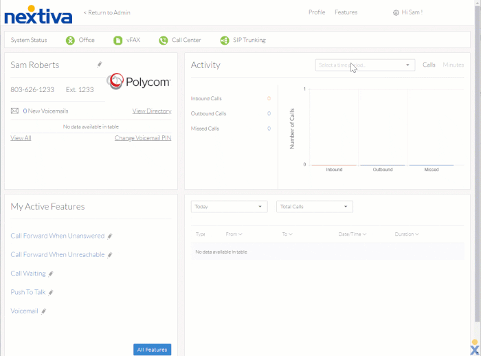
Task: Edit Voicemail feature pencil icon
Action: [x=43, y=311]
